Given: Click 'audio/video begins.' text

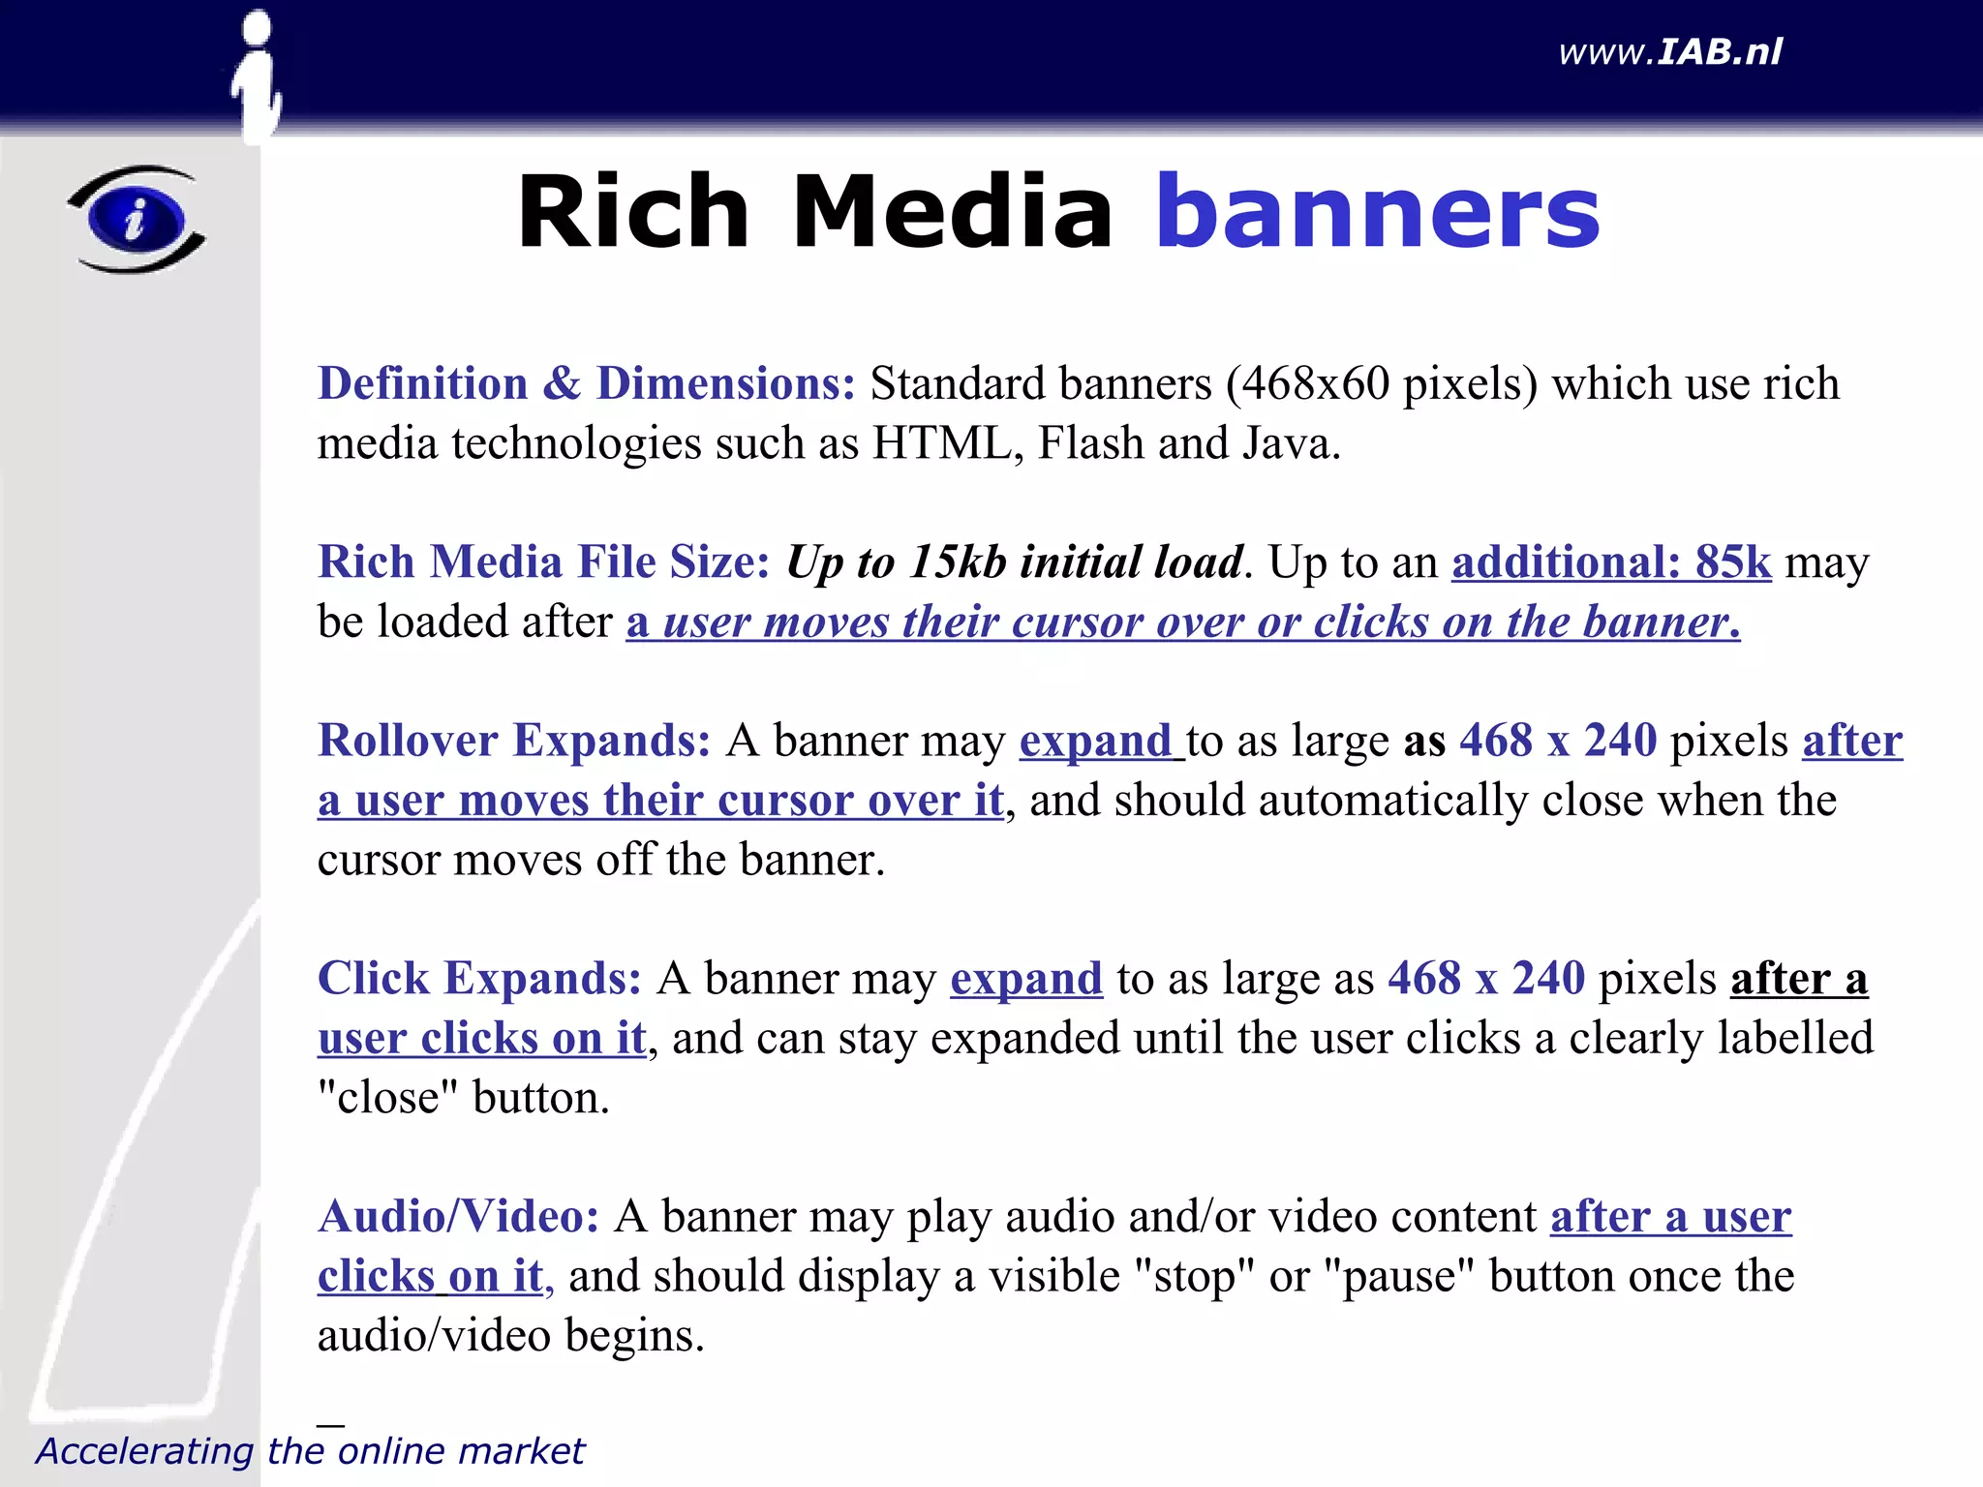Looking at the screenshot, I should point(511,1337).
